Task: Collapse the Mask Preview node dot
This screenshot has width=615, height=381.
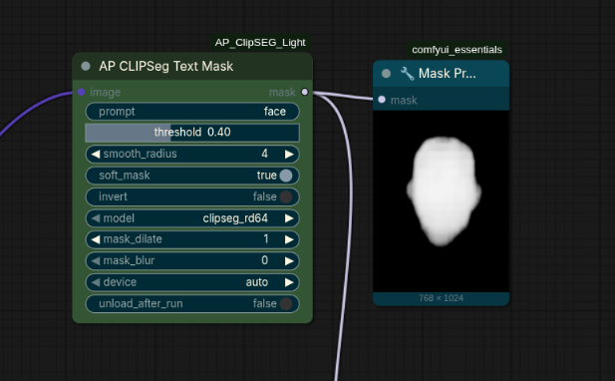Action: pos(386,74)
